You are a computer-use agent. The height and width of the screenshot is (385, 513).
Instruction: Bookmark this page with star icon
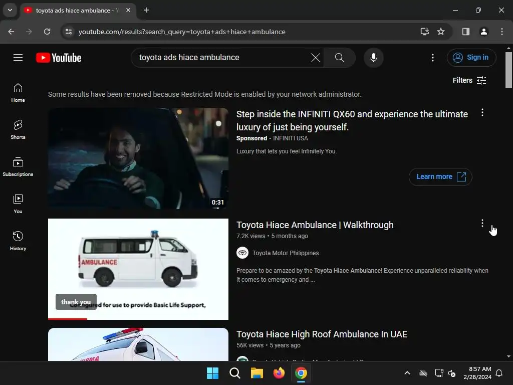(441, 32)
